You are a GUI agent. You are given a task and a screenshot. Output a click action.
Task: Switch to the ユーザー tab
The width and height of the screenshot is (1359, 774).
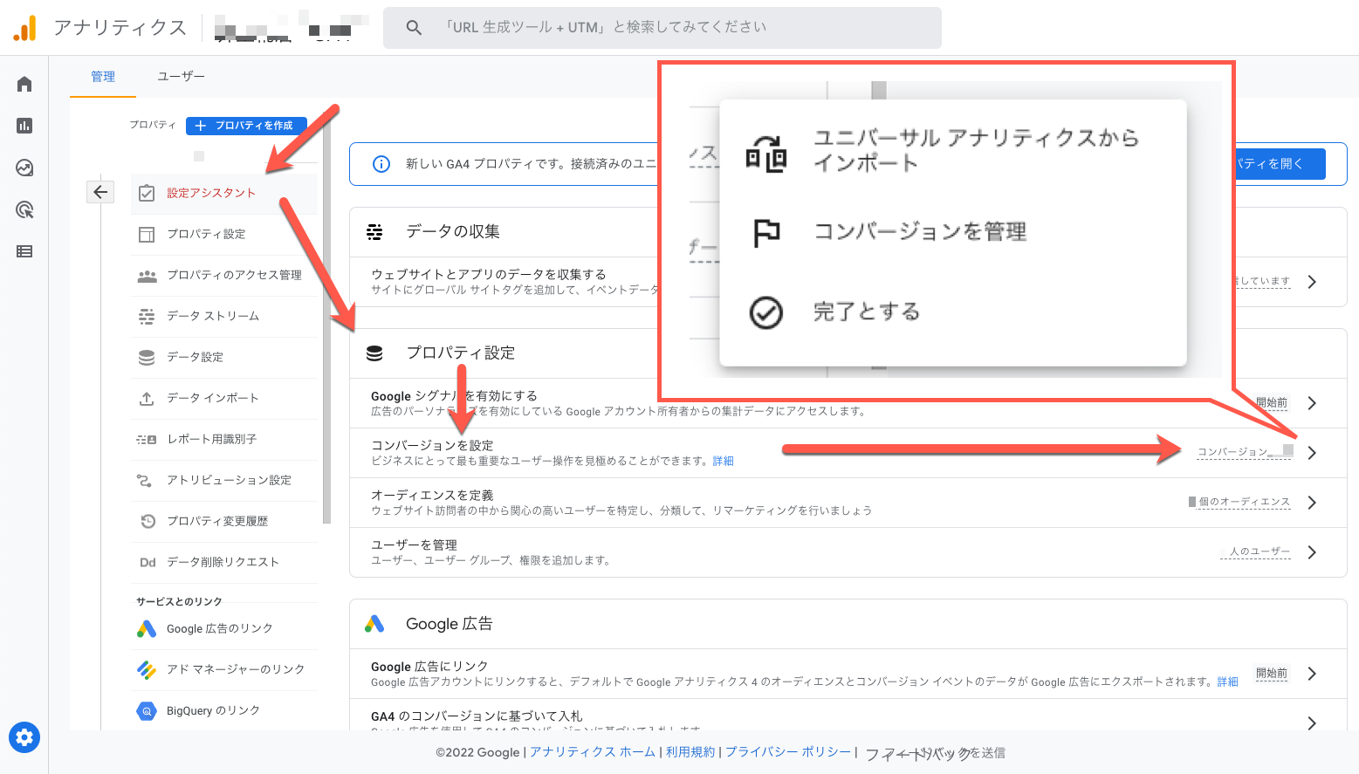[x=181, y=77]
